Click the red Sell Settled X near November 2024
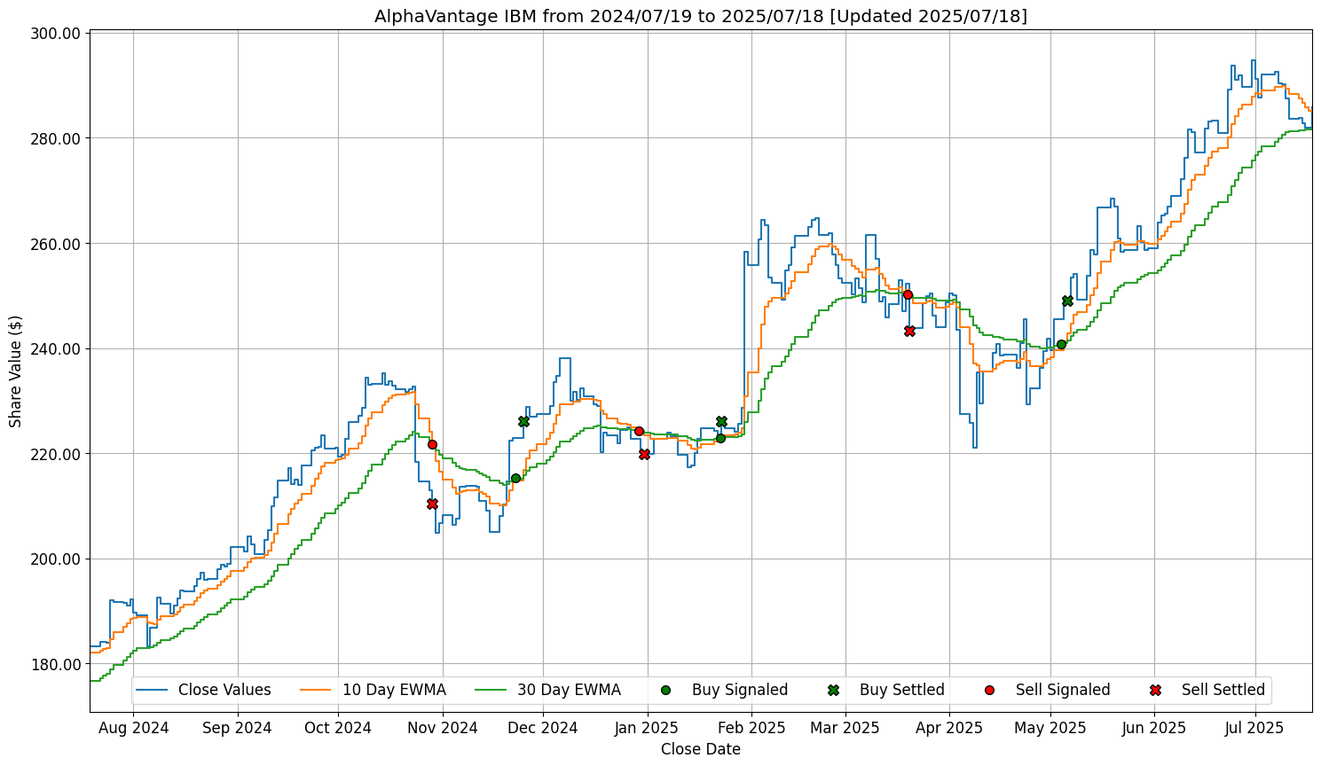 pyautogui.click(x=432, y=504)
